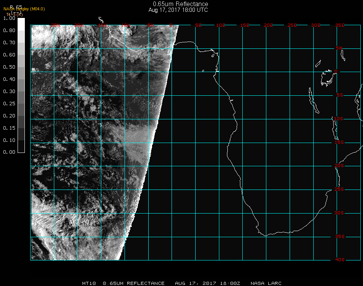Click the '0.65UM REFLECTANCE' footer text
This screenshot has width=363, height=286.
click(x=134, y=283)
